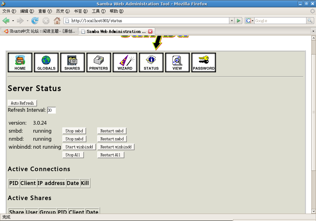Click the Client header in Active Connections
This screenshot has width=316, height=221.
28,183
